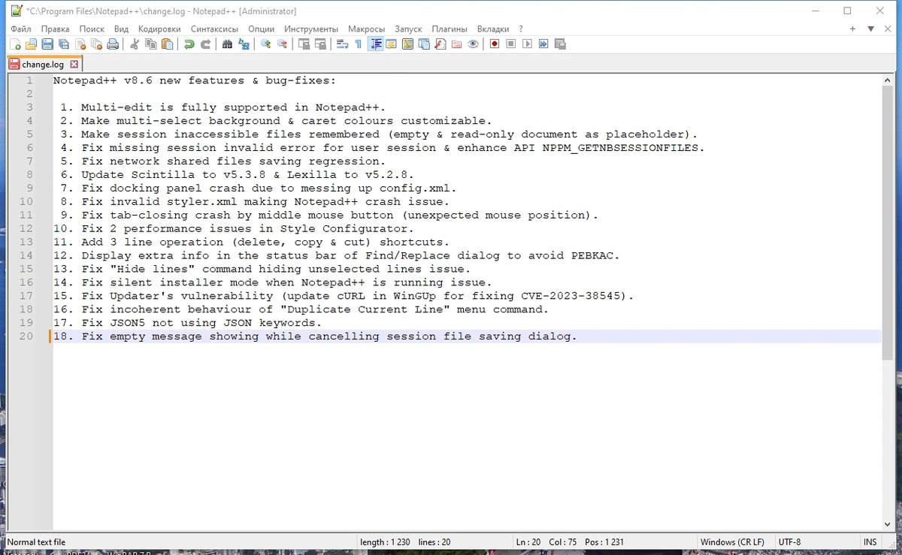Click the Print toolbar icon

click(113, 44)
